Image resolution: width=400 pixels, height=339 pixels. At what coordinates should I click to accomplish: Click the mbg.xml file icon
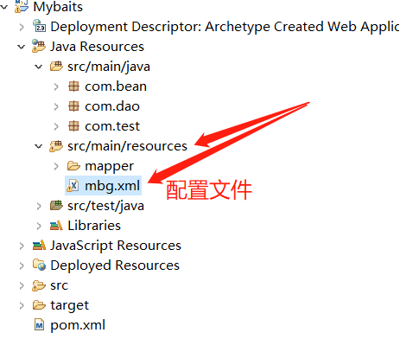click(x=73, y=185)
